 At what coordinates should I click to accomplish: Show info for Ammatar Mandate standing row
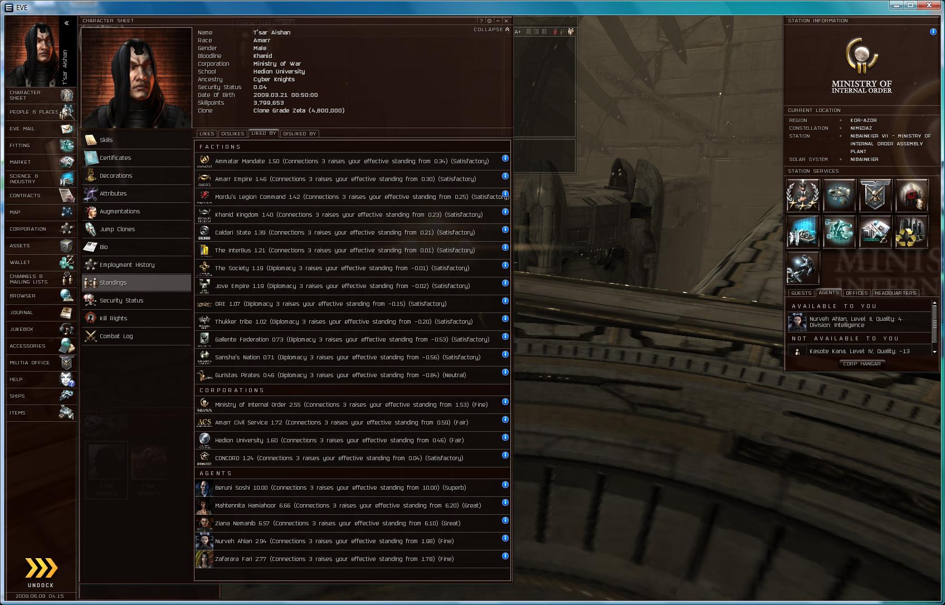(505, 158)
